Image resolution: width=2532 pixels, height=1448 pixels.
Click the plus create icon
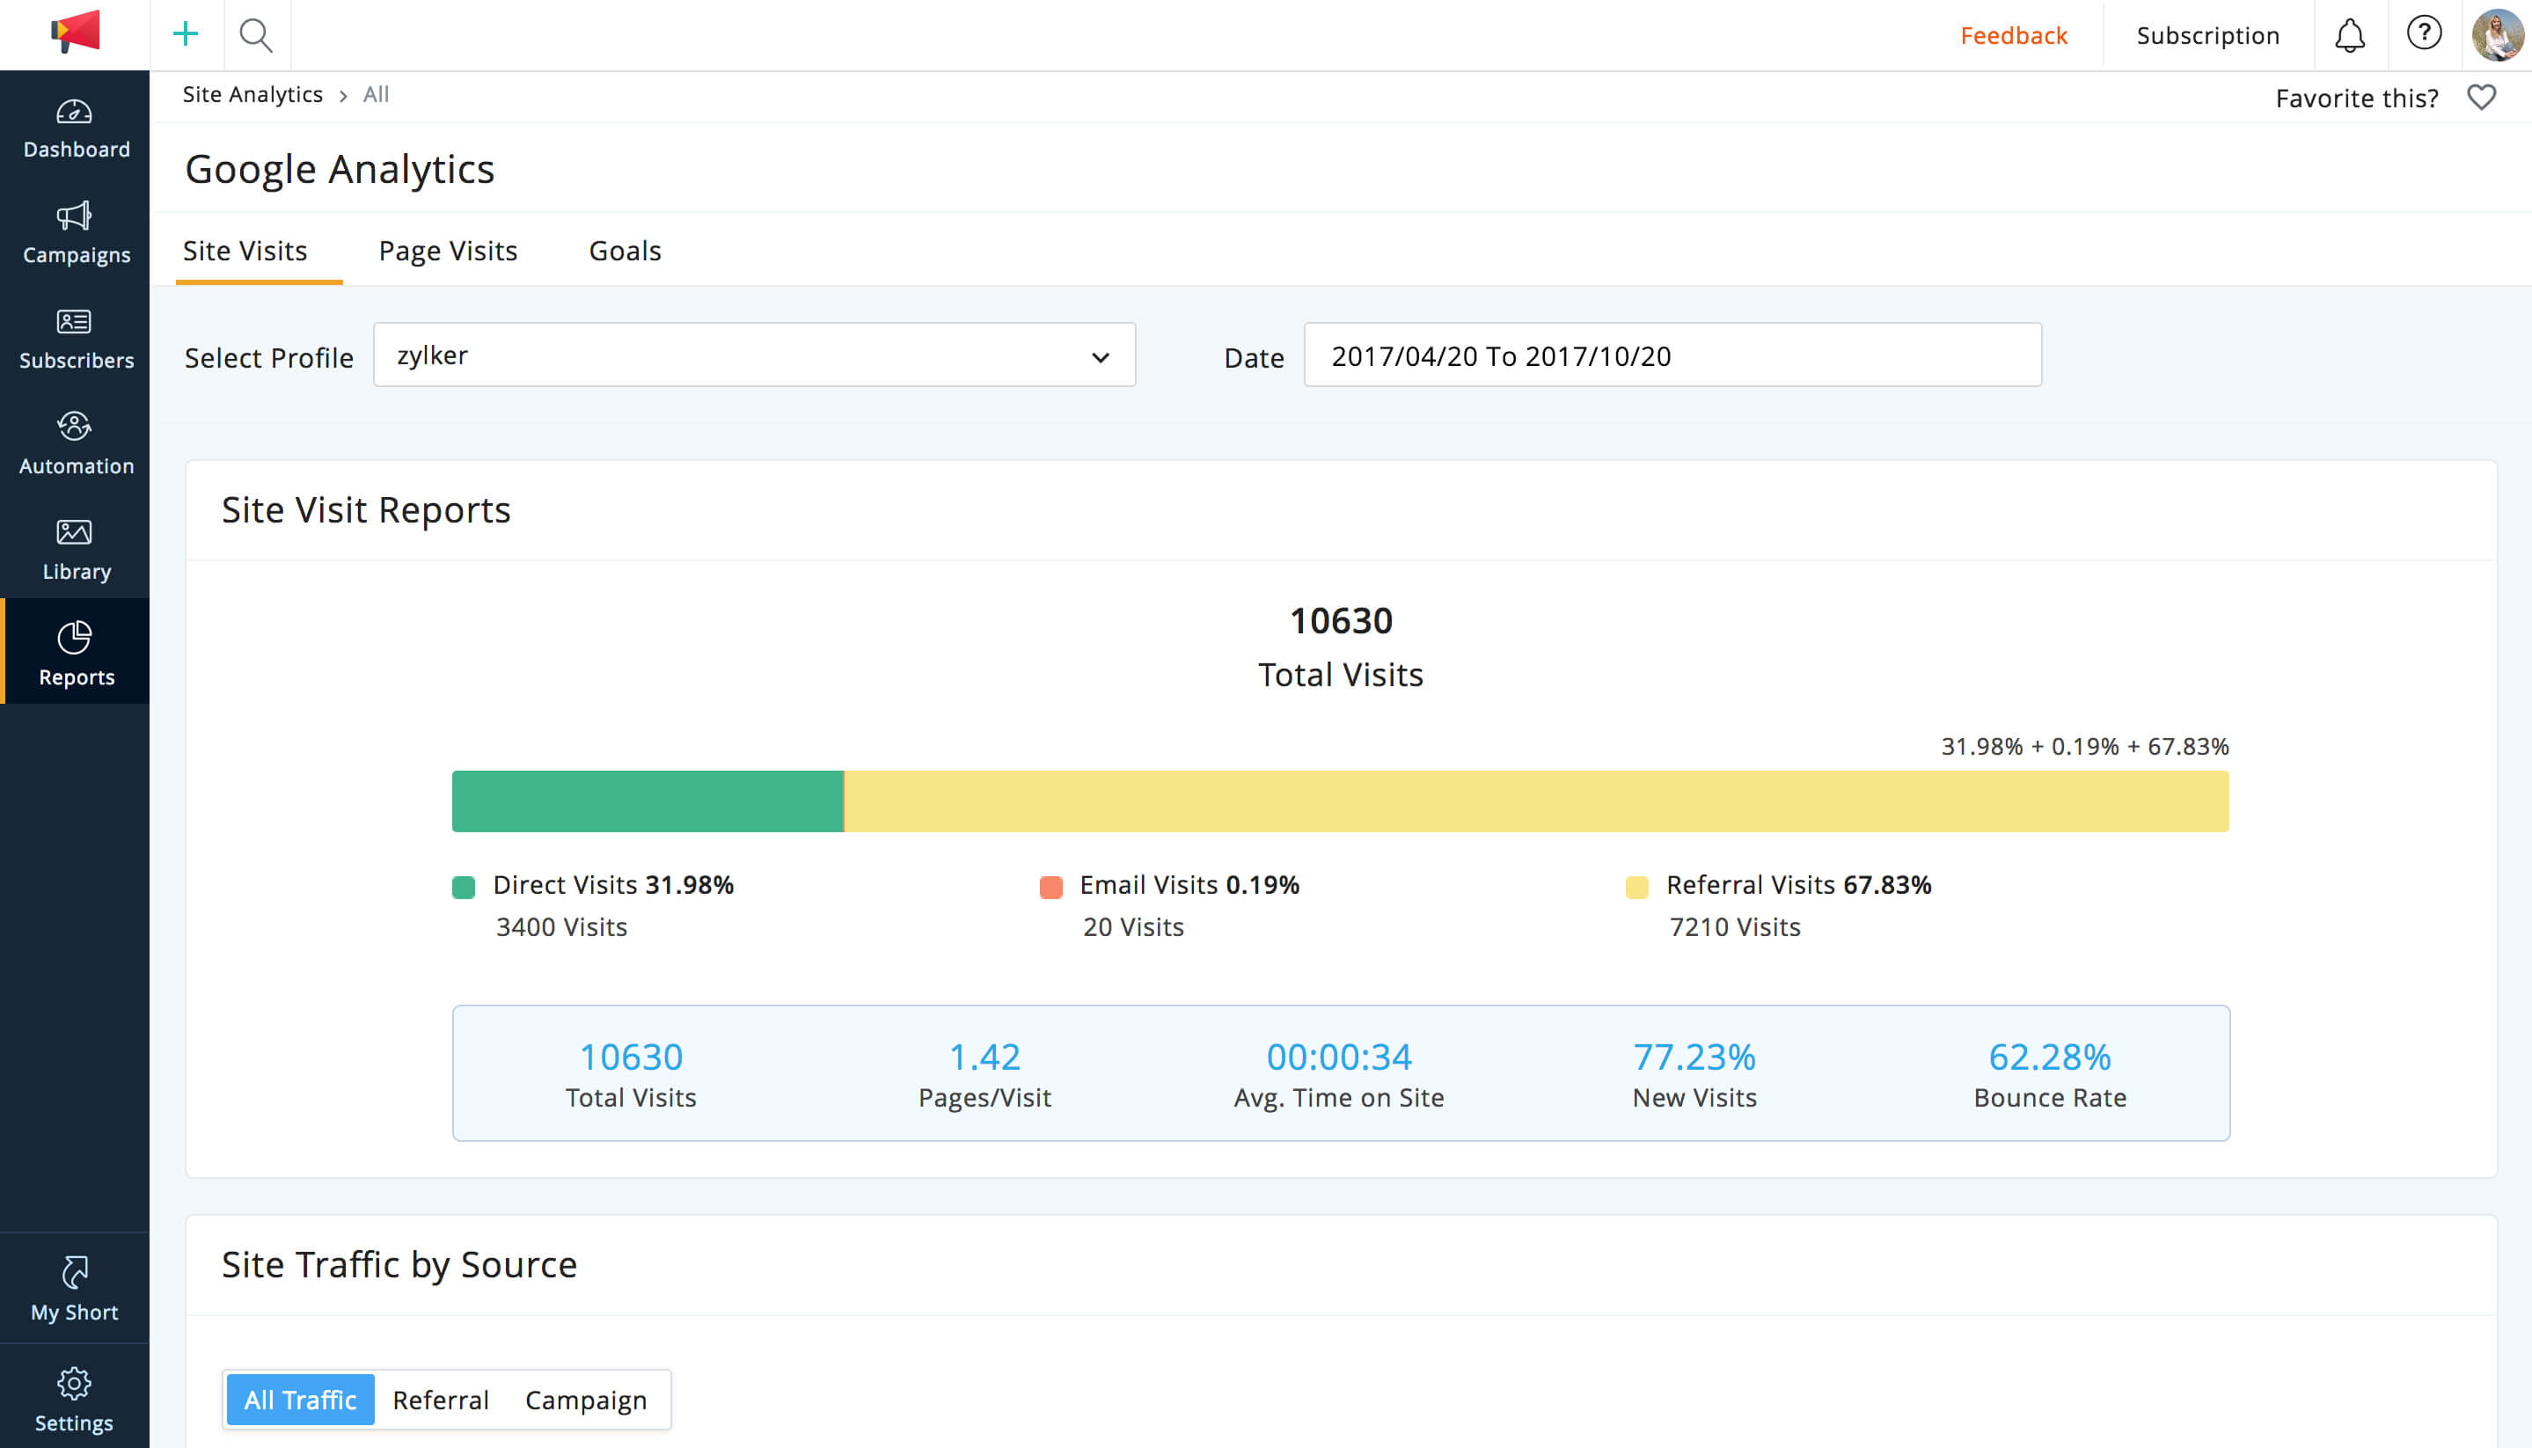pyautogui.click(x=186, y=35)
